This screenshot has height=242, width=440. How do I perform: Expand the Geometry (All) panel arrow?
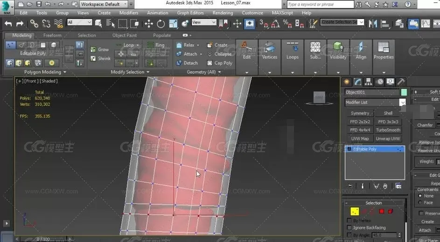tap(220, 72)
